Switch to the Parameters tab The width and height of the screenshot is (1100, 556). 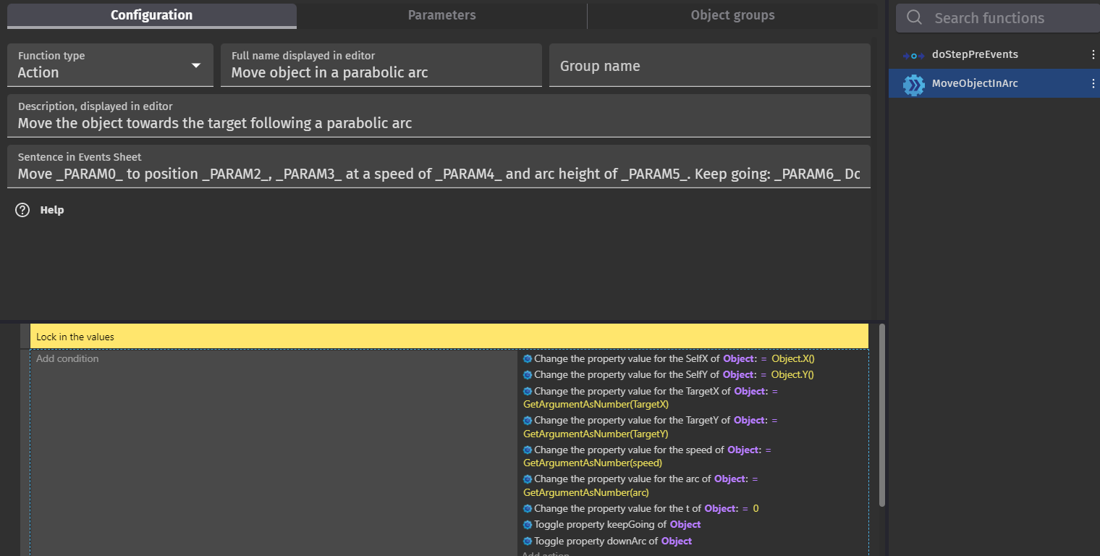point(441,14)
